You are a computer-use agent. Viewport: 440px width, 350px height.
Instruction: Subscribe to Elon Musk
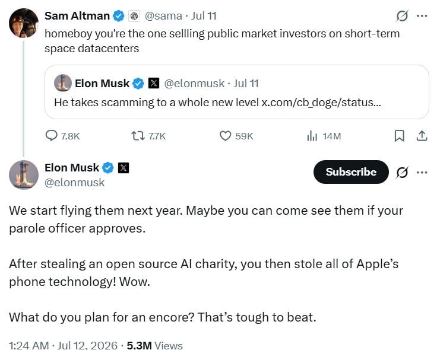coord(351,172)
